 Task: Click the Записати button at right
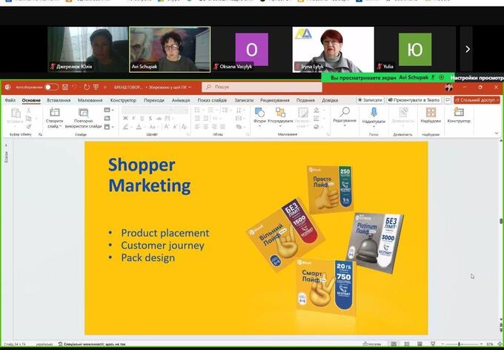pos(370,100)
